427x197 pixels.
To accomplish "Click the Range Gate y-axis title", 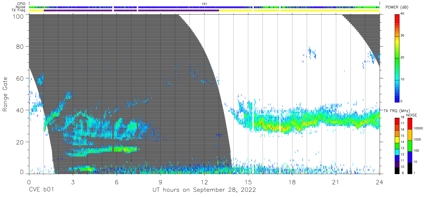I will (5, 94).
